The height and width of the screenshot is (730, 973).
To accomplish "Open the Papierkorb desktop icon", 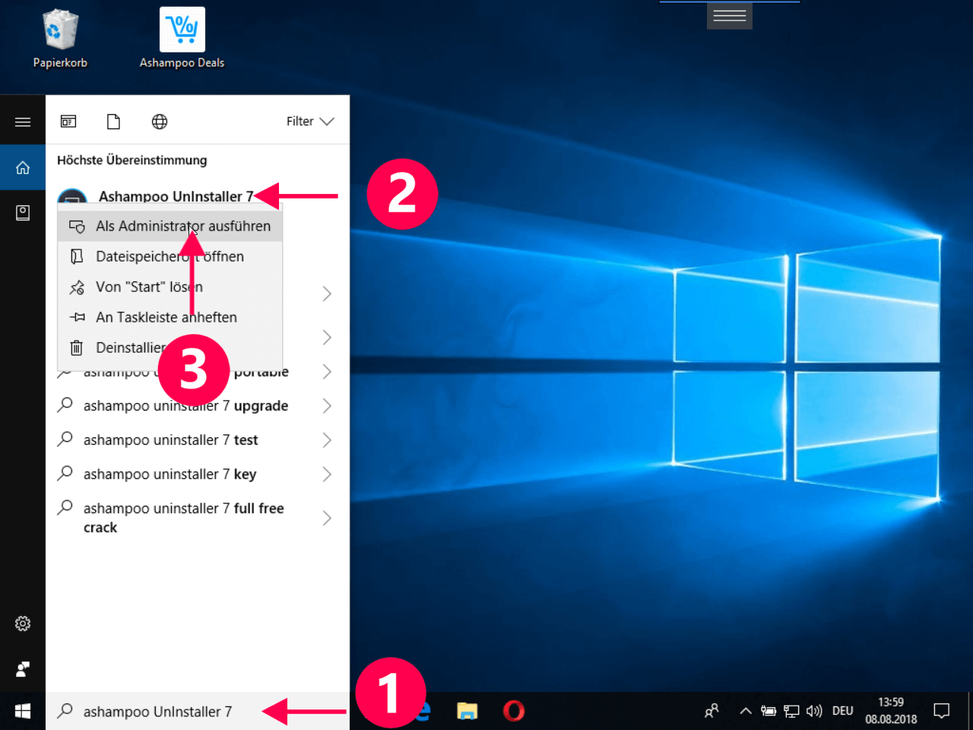I will tap(60, 39).
